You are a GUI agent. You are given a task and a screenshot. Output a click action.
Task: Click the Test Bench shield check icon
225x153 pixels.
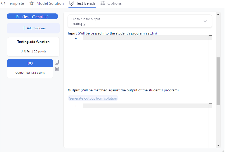tap(71, 3)
